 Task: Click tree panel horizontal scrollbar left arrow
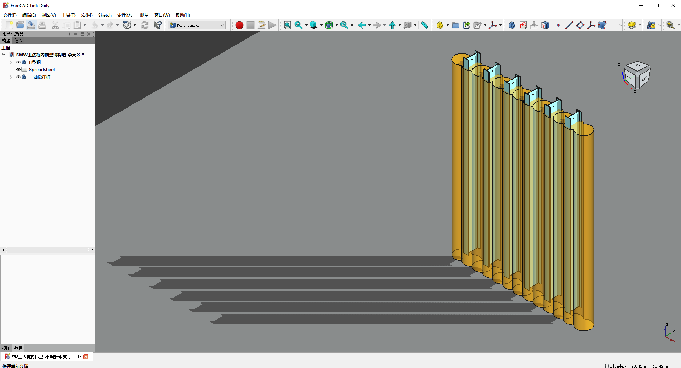point(3,250)
